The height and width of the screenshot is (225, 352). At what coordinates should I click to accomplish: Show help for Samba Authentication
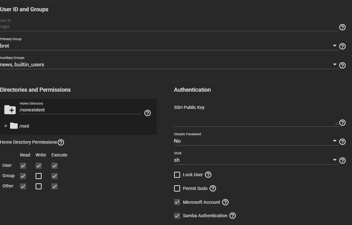[x=233, y=216]
